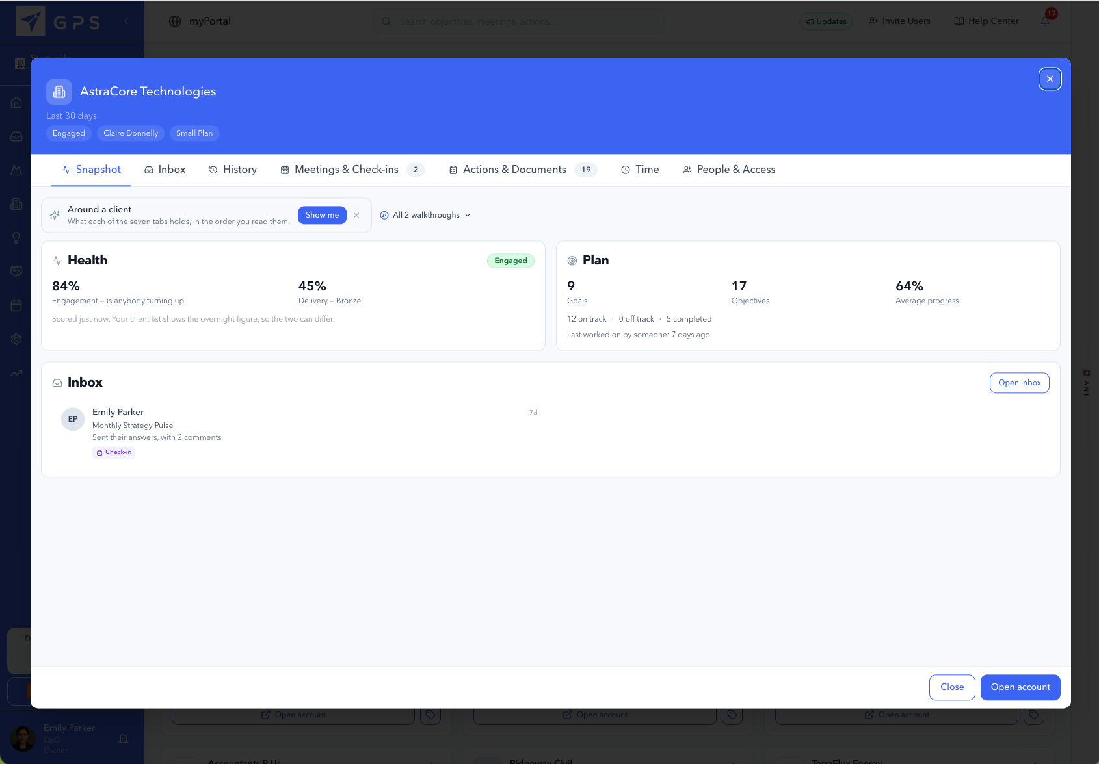The height and width of the screenshot is (764, 1099).
Task: Click the Engaged tag in header
Action: click(x=69, y=133)
